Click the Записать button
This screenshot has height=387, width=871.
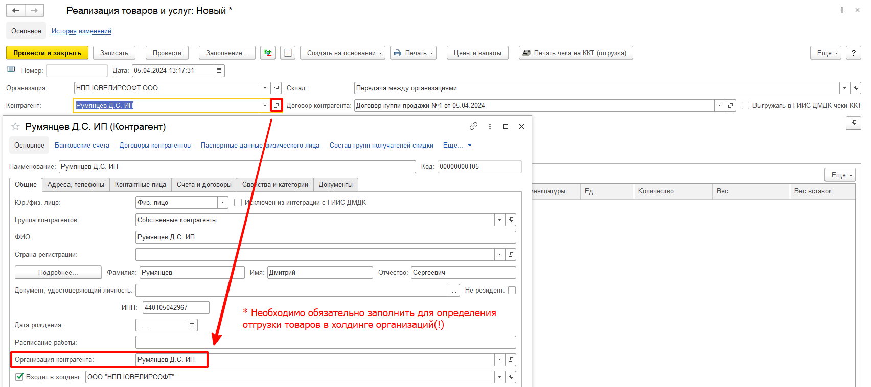pyautogui.click(x=114, y=53)
